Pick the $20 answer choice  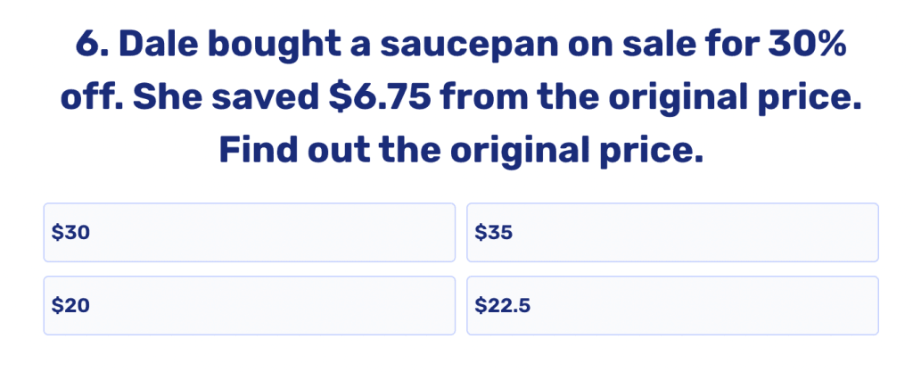249,306
